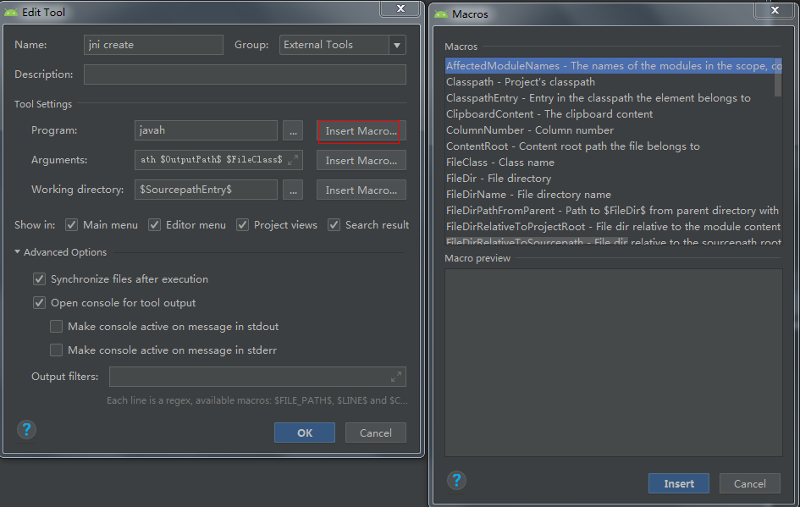Select FileDirPathFromParent macro row
800x507 pixels.
(x=613, y=211)
